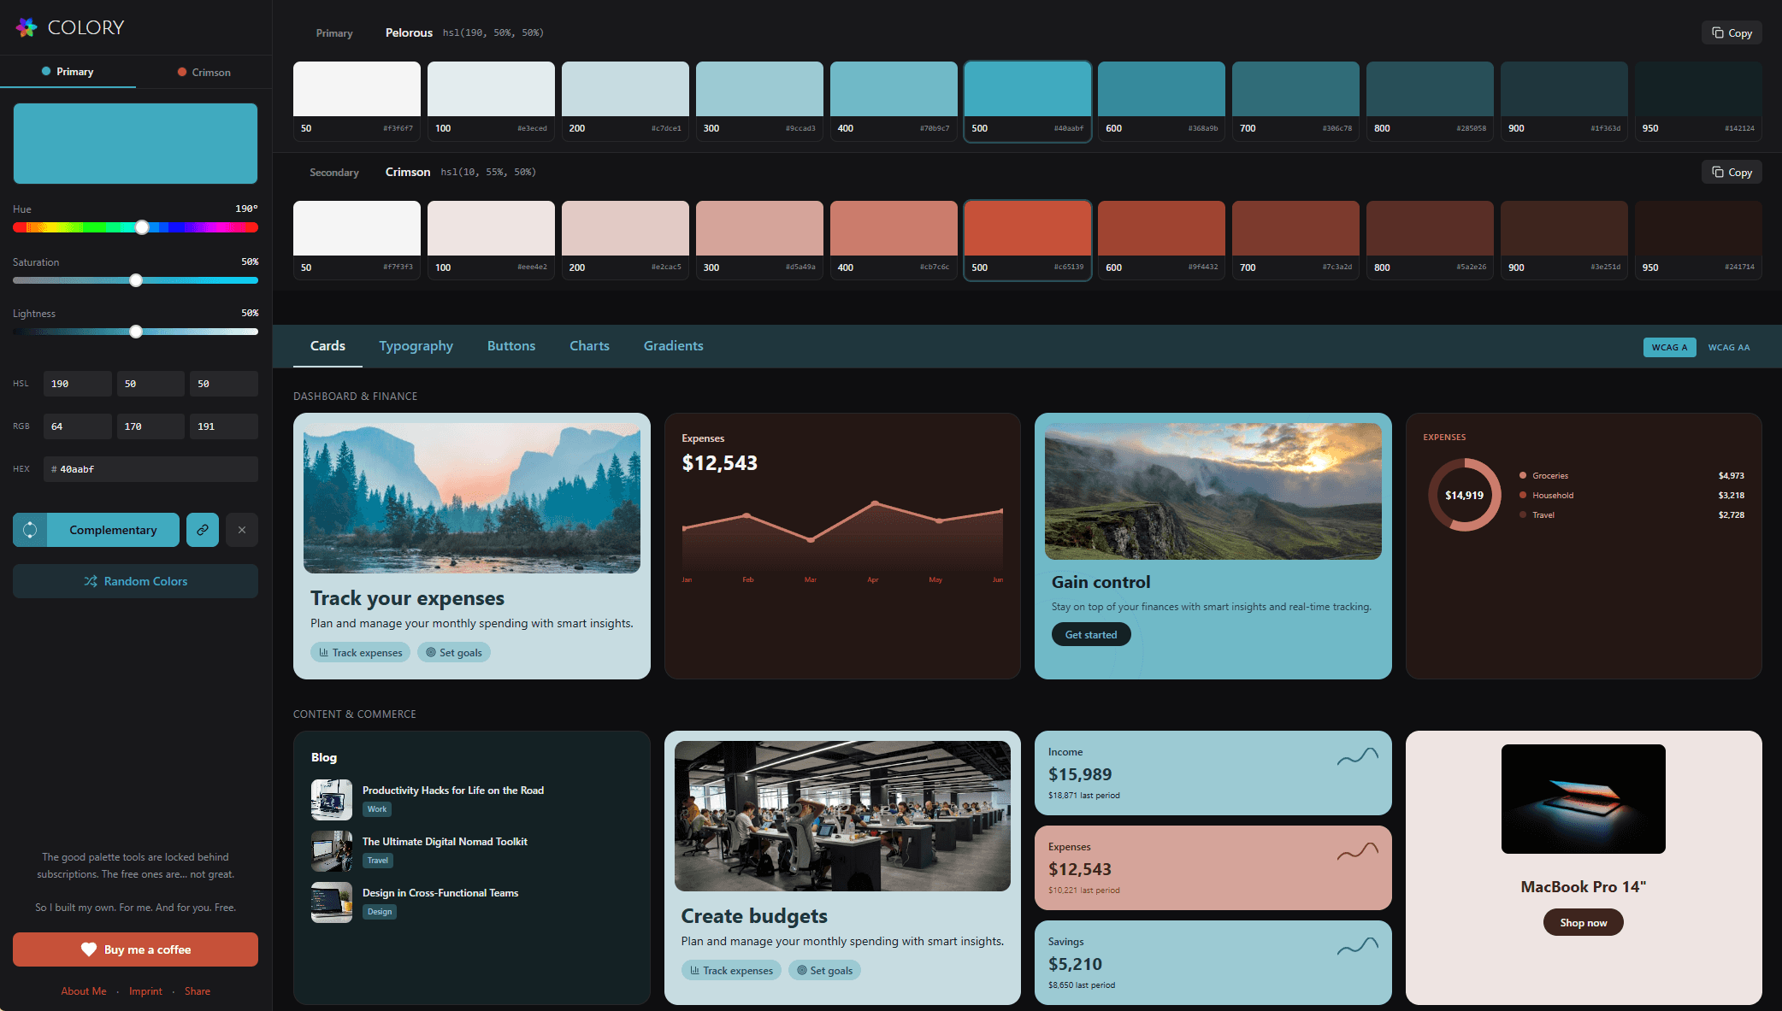Screen dimensions: 1782x1011
Task: Enable the WCAG AA contrast toggle
Action: [x=1728, y=347]
